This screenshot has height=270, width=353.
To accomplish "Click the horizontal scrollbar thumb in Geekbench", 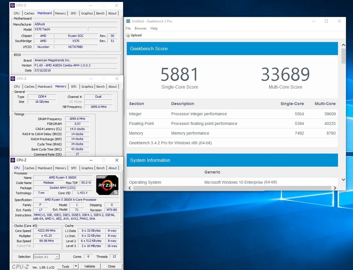I will tap(232, 188).
